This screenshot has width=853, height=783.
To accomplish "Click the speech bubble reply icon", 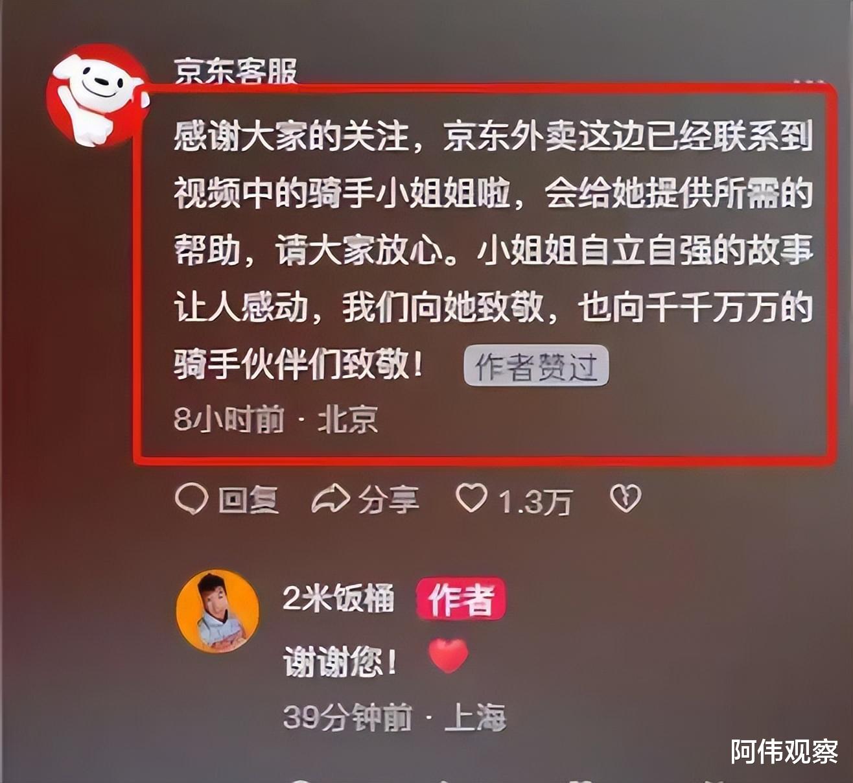I will pos(192,500).
